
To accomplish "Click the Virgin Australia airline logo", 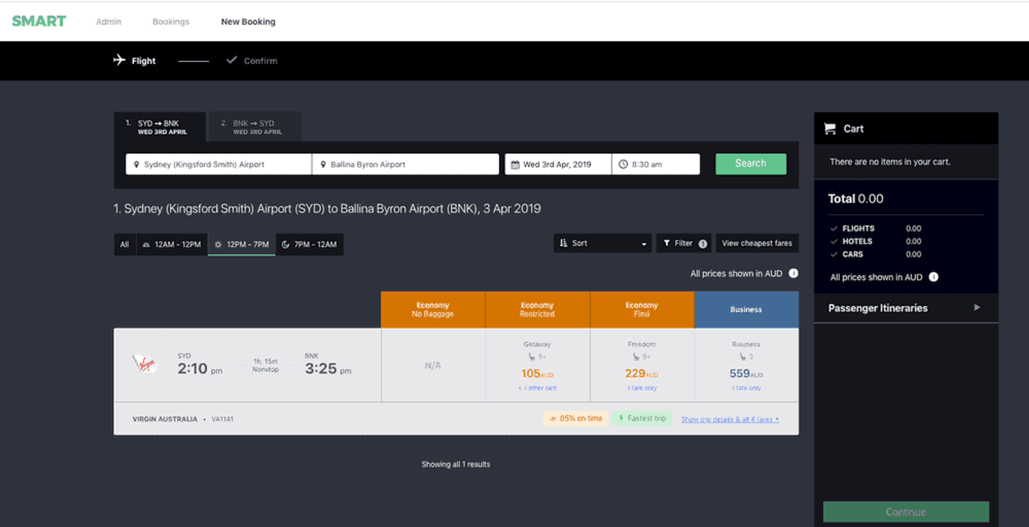I will (x=145, y=363).
